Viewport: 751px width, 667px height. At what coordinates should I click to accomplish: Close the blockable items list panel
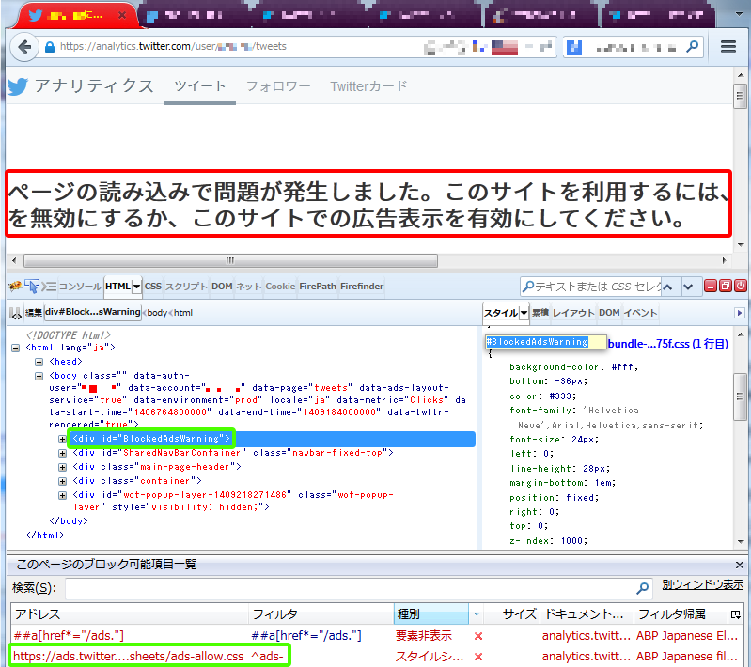[740, 565]
